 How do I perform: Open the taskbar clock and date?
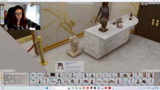pyautogui.click(x=154, y=88)
